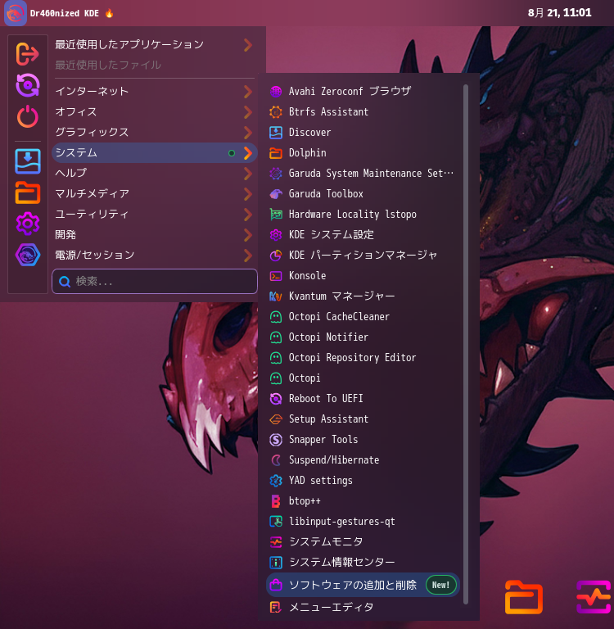
Task: Select the グラフィックス menu category
Action: pyautogui.click(x=155, y=133)
